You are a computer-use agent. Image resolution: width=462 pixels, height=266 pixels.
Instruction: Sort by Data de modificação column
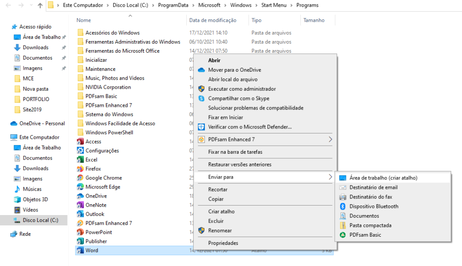click(213, 20)
